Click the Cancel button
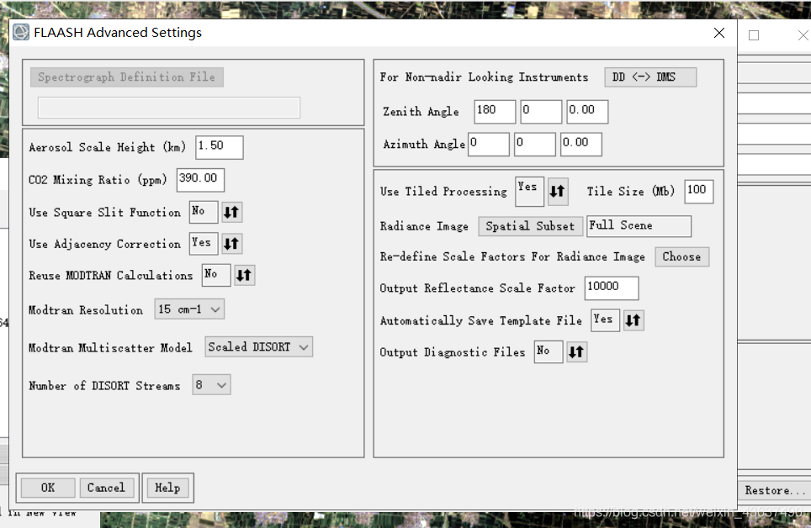 (106, 488)
